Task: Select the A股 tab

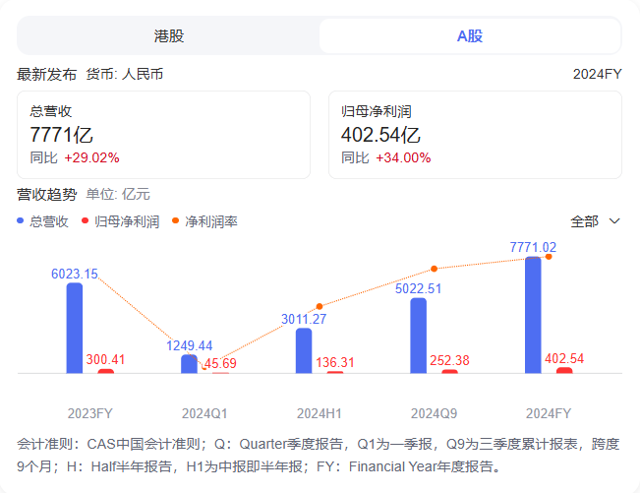Action: (x=470, y=36)
